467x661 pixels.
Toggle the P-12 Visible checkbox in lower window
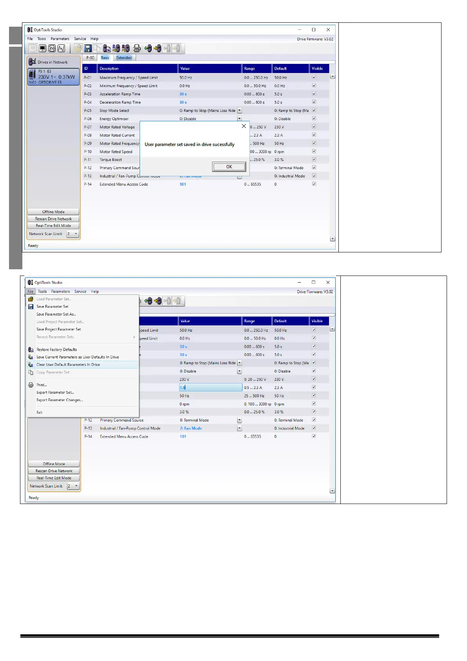point(314,420)
